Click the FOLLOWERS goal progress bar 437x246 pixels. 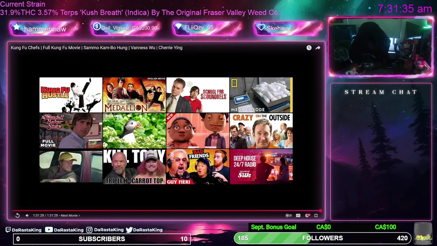(x=322, y=238)
